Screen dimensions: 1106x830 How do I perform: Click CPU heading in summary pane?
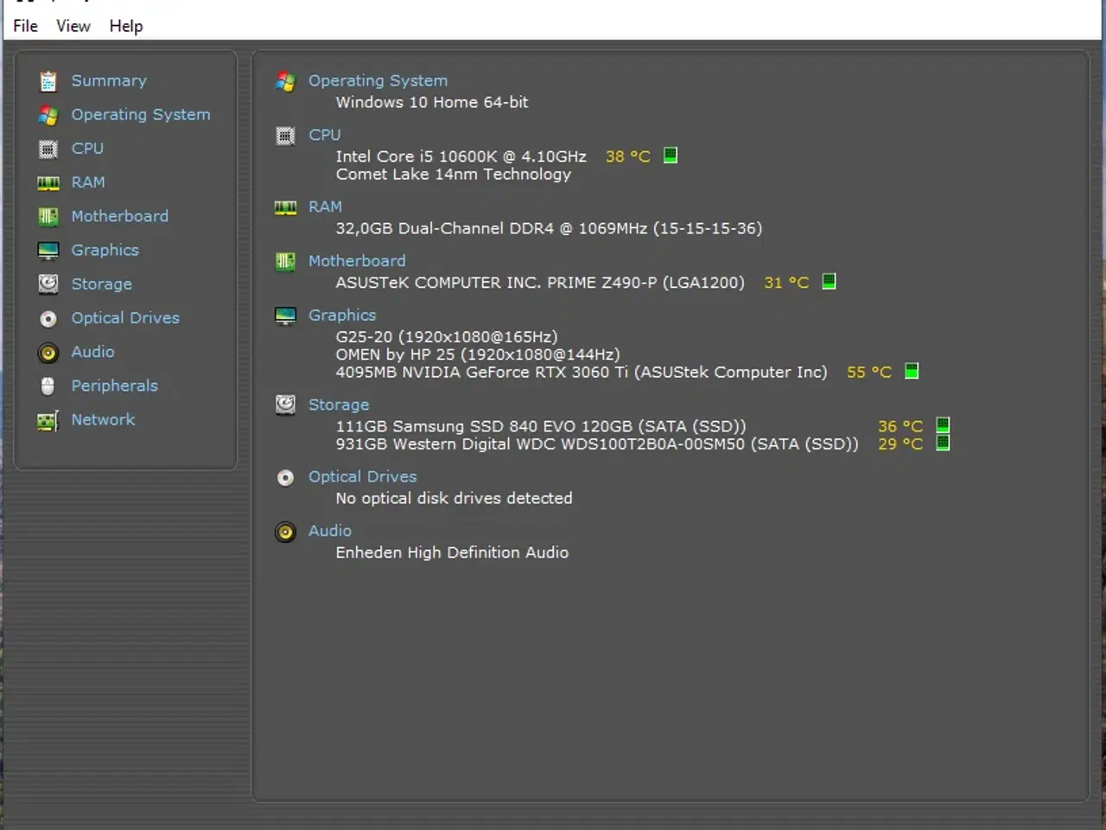coord(325,135)
